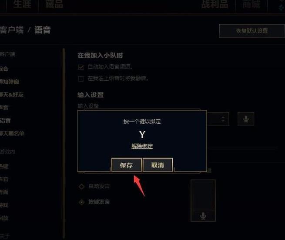Open the 商城 tab
This screenshot has width=285, height=240.
(251, 4)
